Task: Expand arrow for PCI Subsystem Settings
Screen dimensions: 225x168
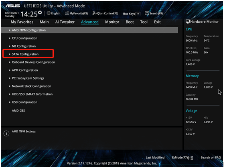Action: coord(10,78)
